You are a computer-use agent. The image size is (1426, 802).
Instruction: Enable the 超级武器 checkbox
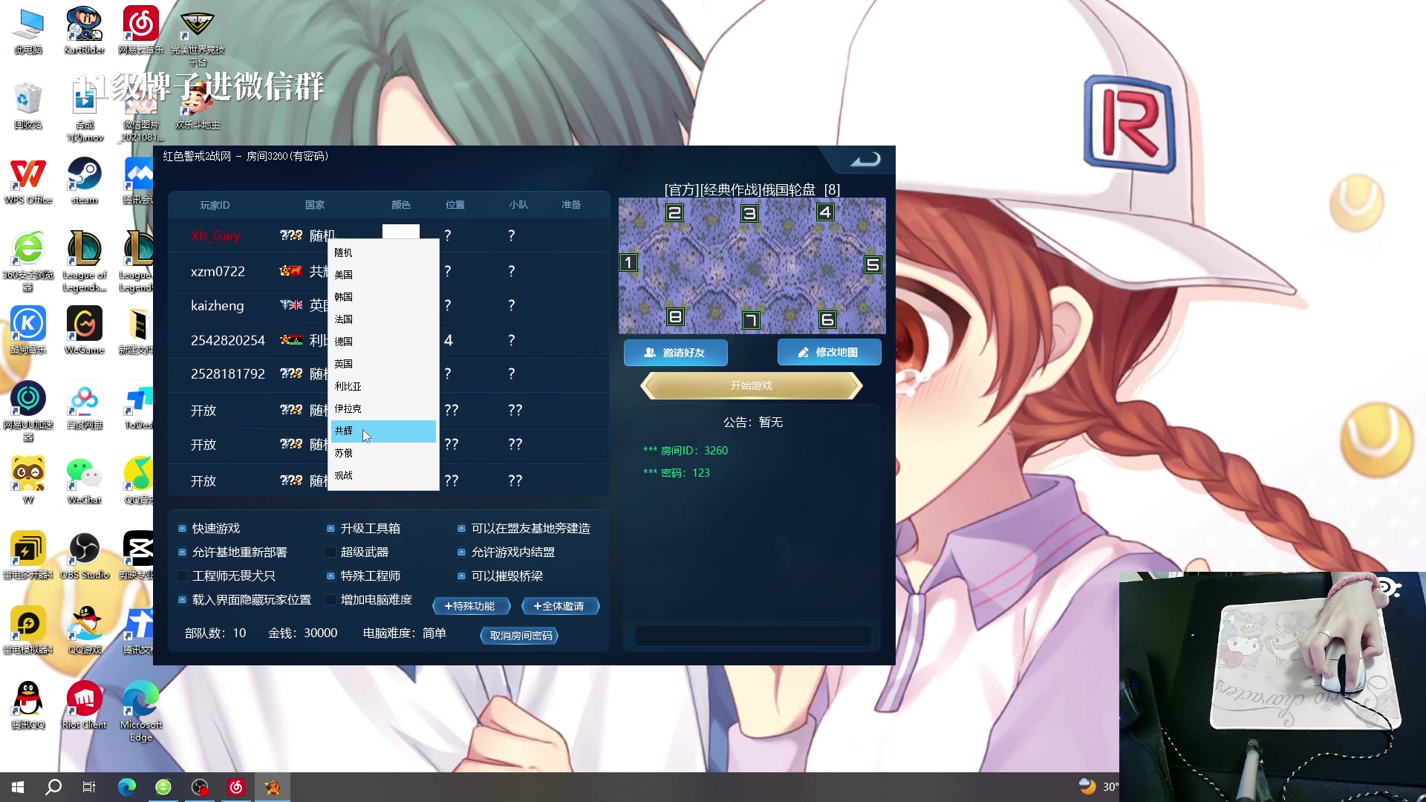tap(331, 552)
